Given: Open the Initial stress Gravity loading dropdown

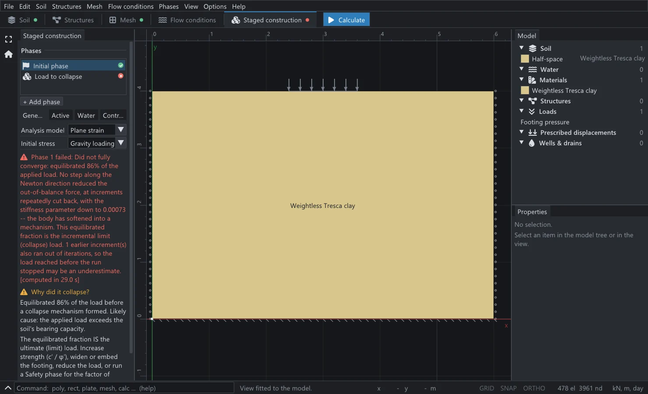Looking at the screenshot, I should (x=97, y=143).
